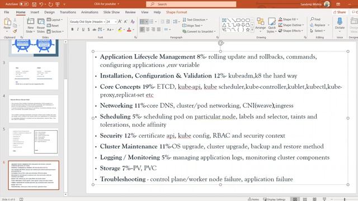Open the Customize Quick Access Toolbar dropdown
The width and height of the screenshot is (358, 201).
[x=64, y=4]
